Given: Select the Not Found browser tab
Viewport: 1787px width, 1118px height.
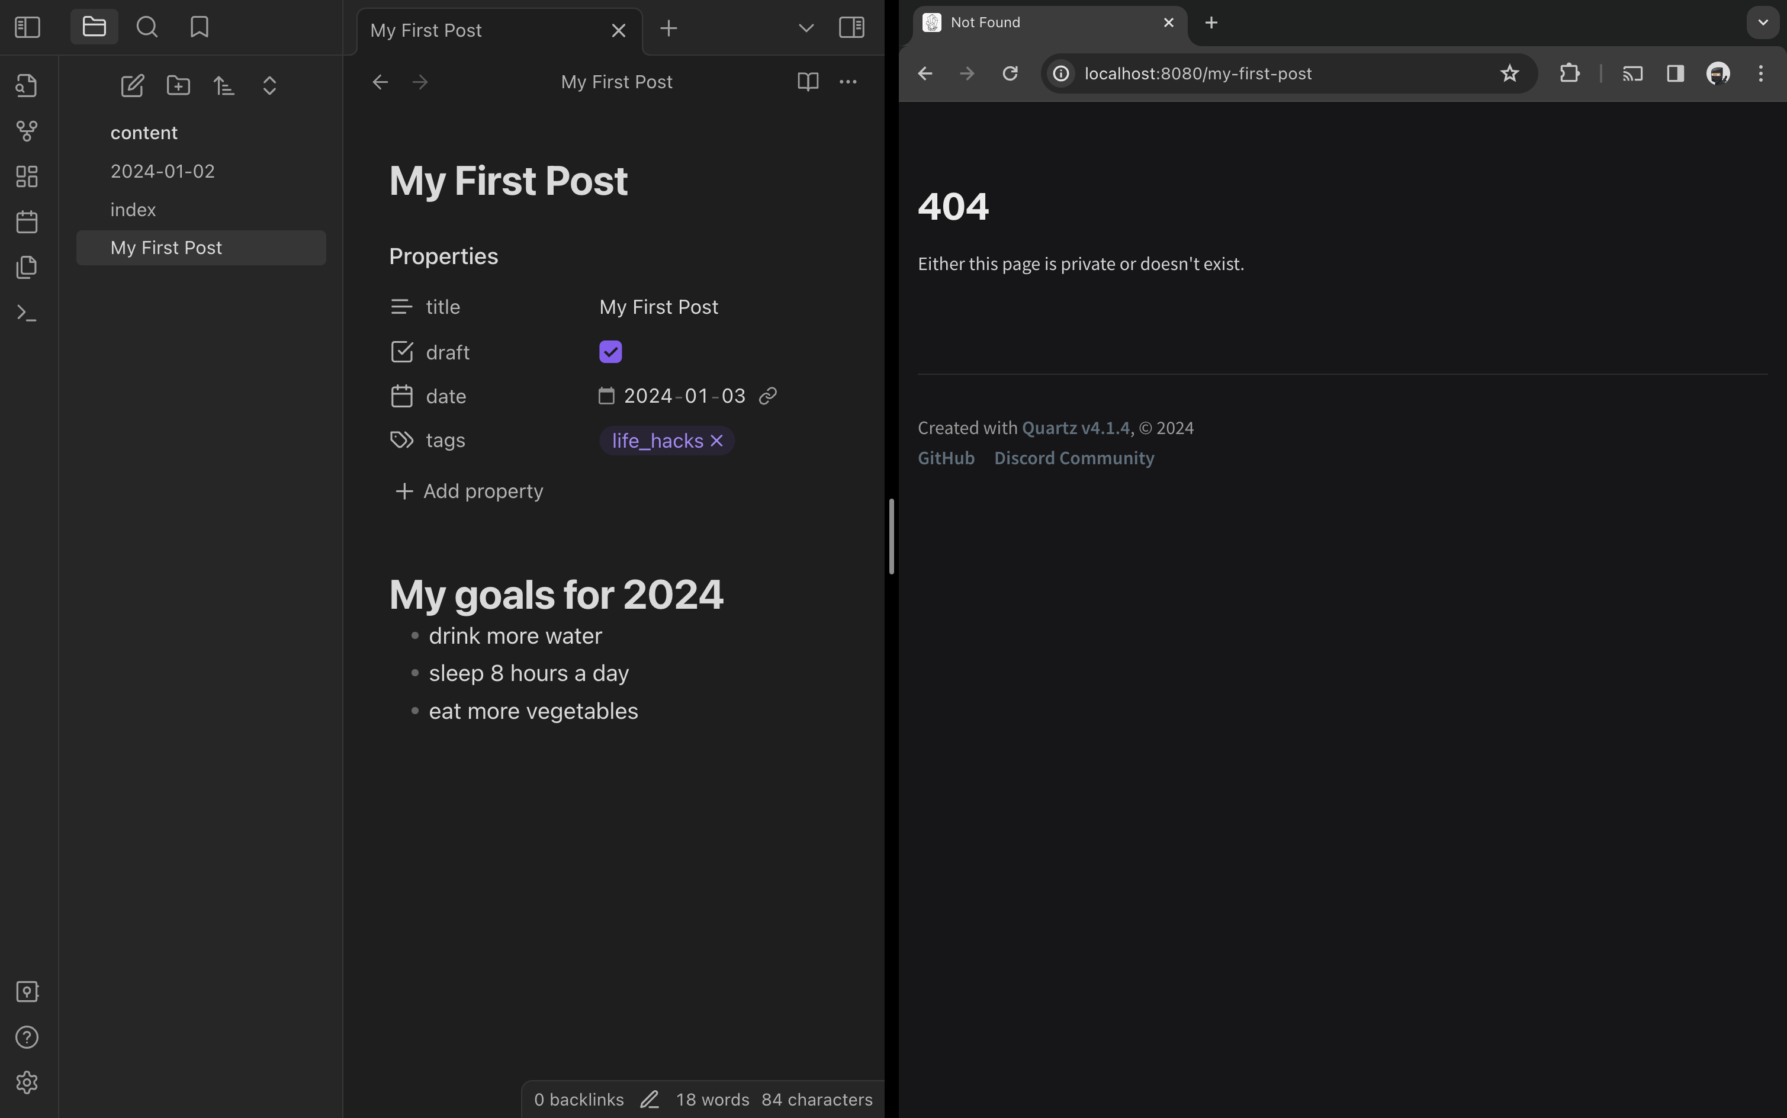Looking at the screenshot, I should [1042, 23].
